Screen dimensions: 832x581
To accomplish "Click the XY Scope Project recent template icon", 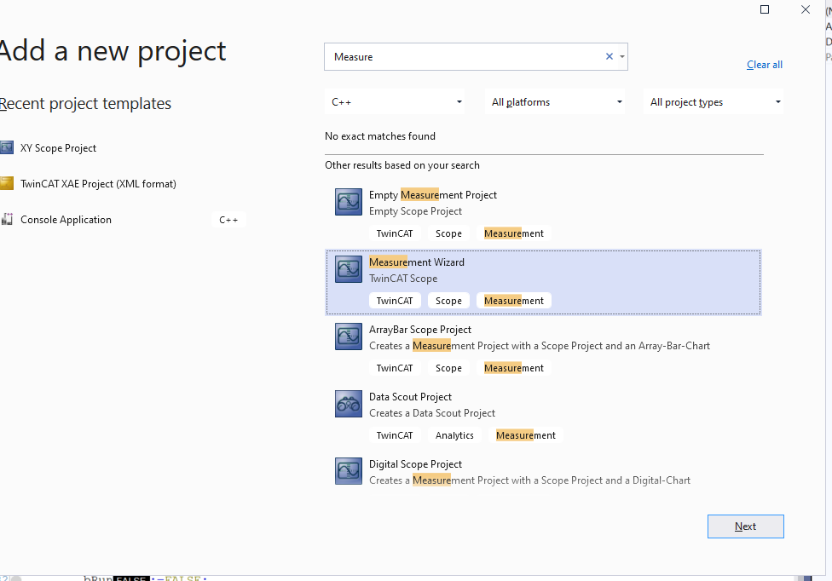I will click(7, 147).
